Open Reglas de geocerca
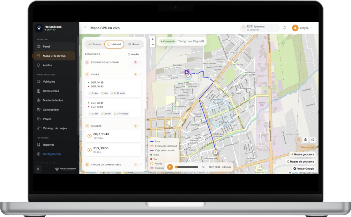The height and width of the screenshot is (217, 351). coord(300,161)
